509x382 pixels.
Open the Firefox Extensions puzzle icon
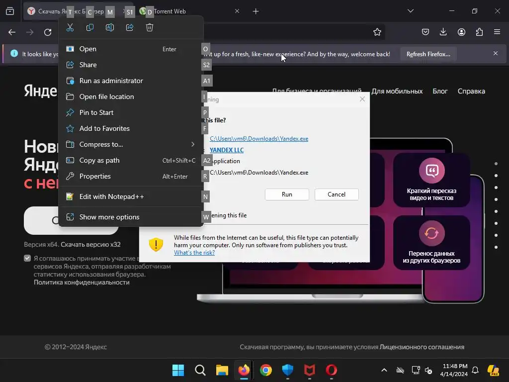click(479, 32)
